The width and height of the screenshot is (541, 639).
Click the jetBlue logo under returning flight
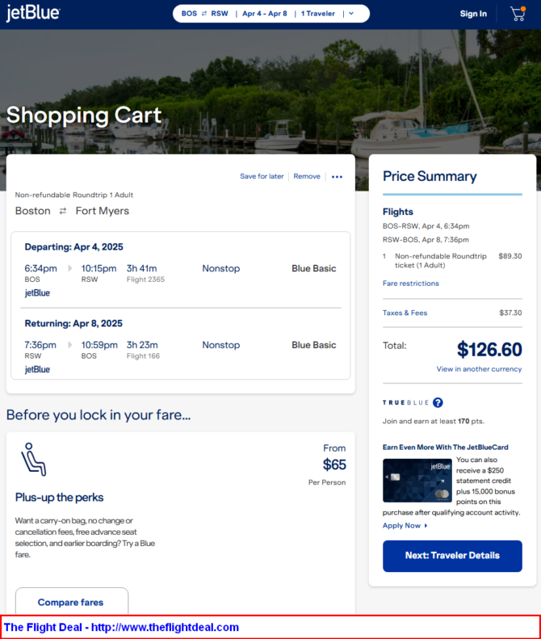click(37, 369)
